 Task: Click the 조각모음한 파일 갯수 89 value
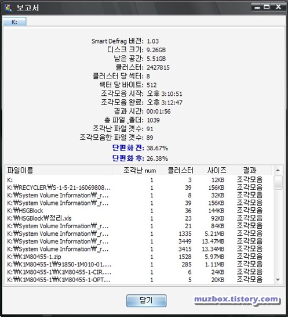[x=150, y=138]
